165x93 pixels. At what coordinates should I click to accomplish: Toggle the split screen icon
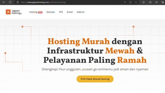coord(150,2)
